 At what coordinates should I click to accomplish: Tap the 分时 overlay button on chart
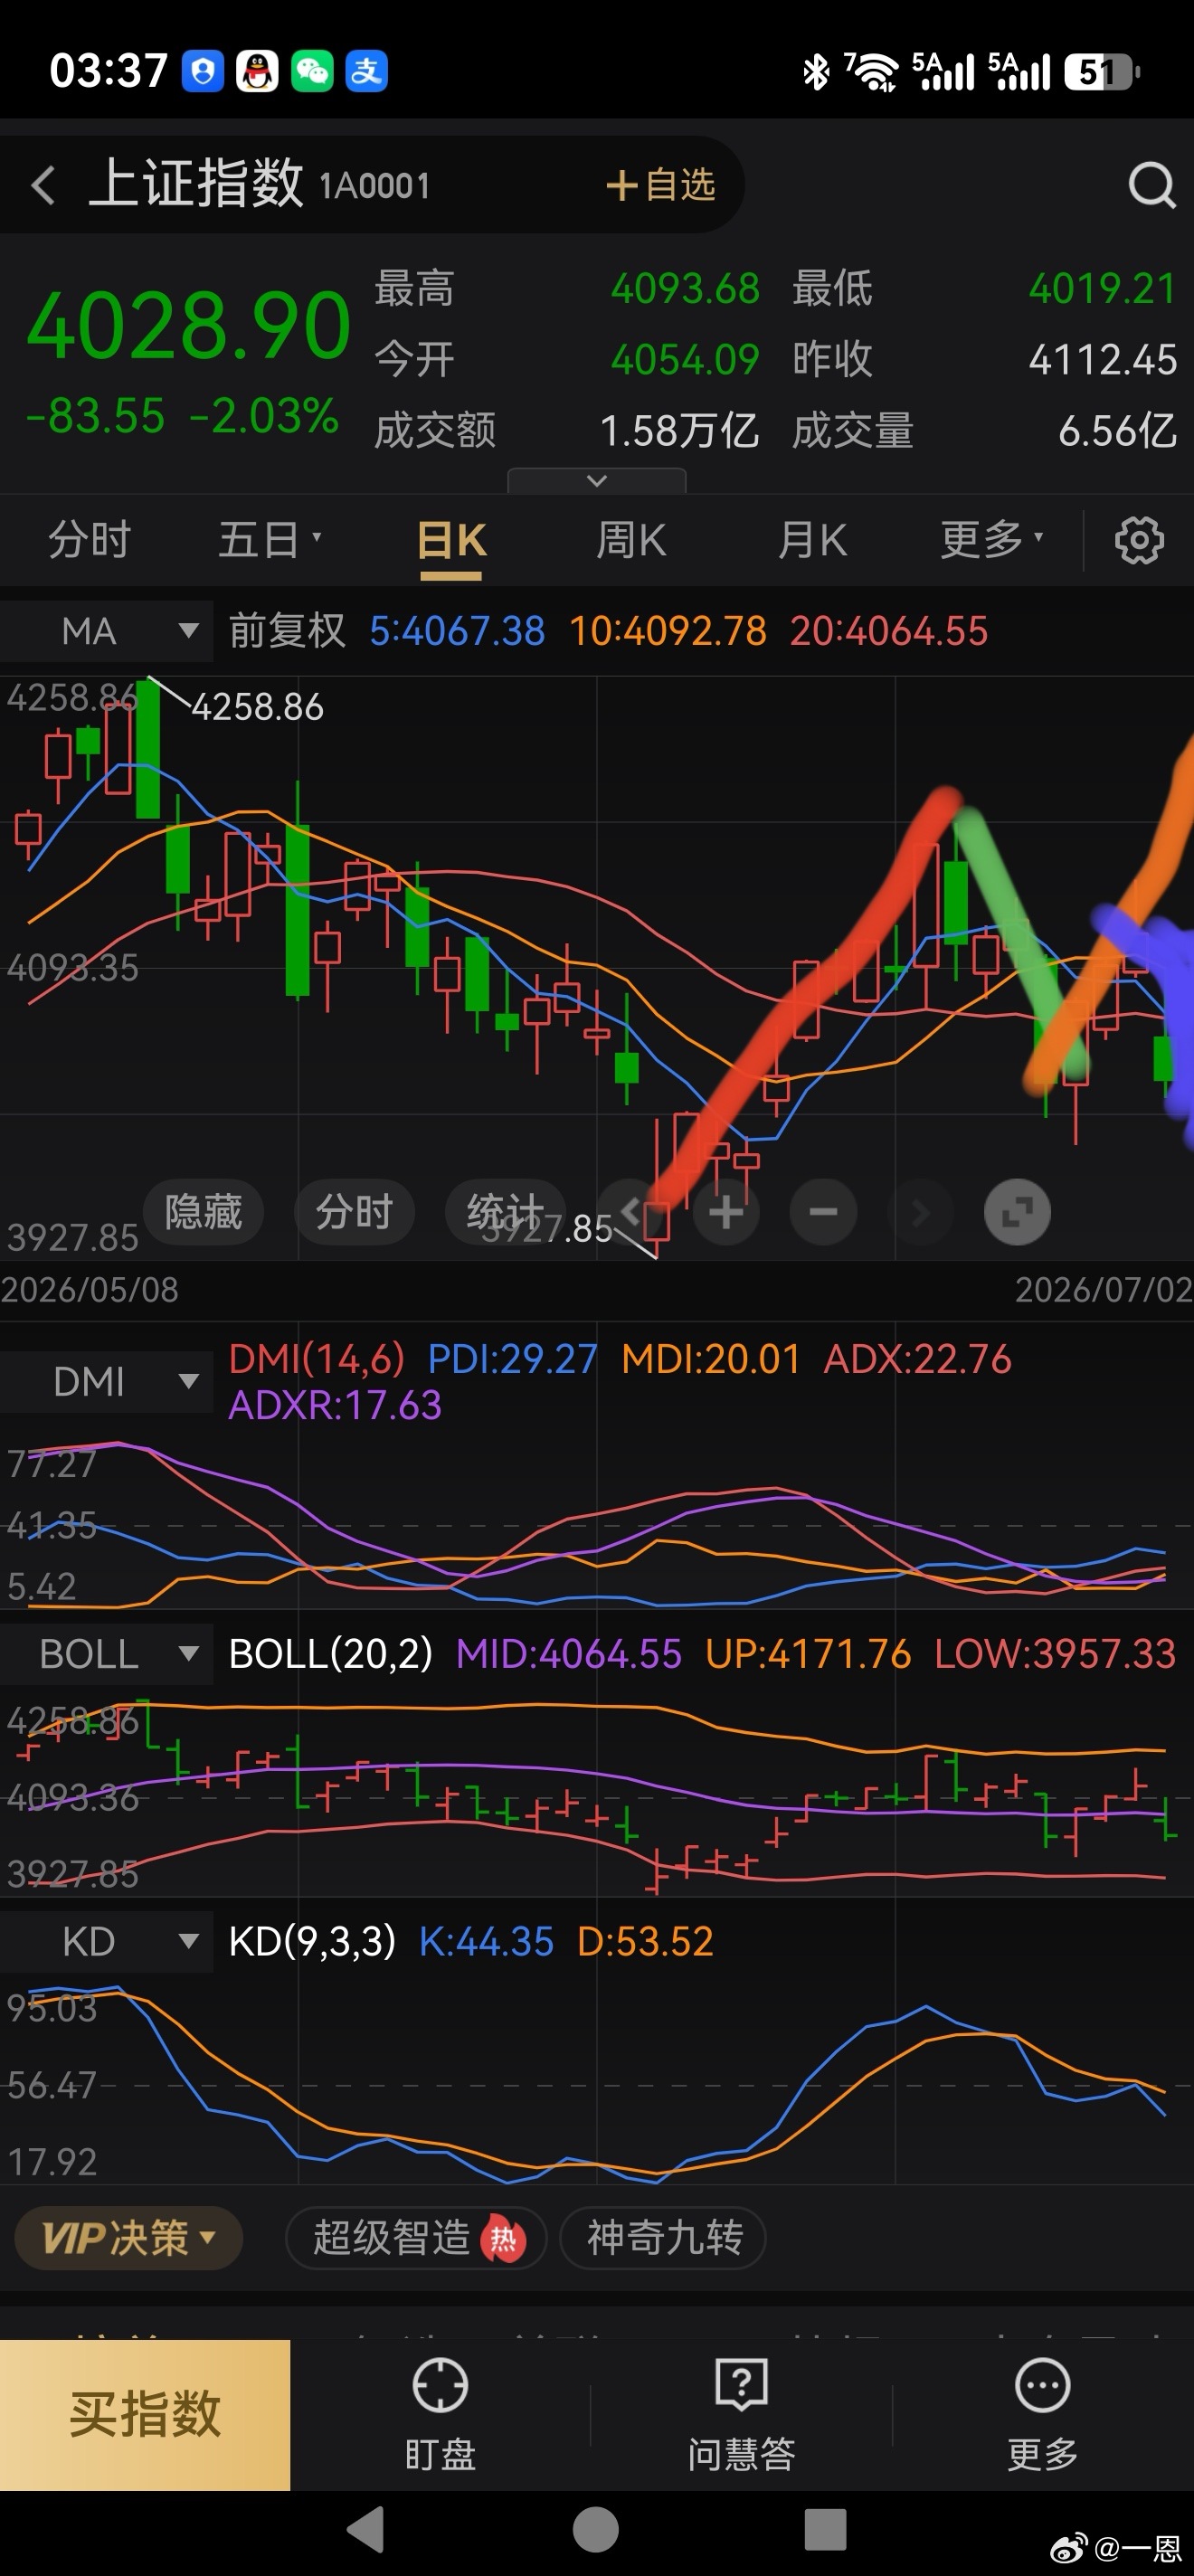tap(354, 1212)
